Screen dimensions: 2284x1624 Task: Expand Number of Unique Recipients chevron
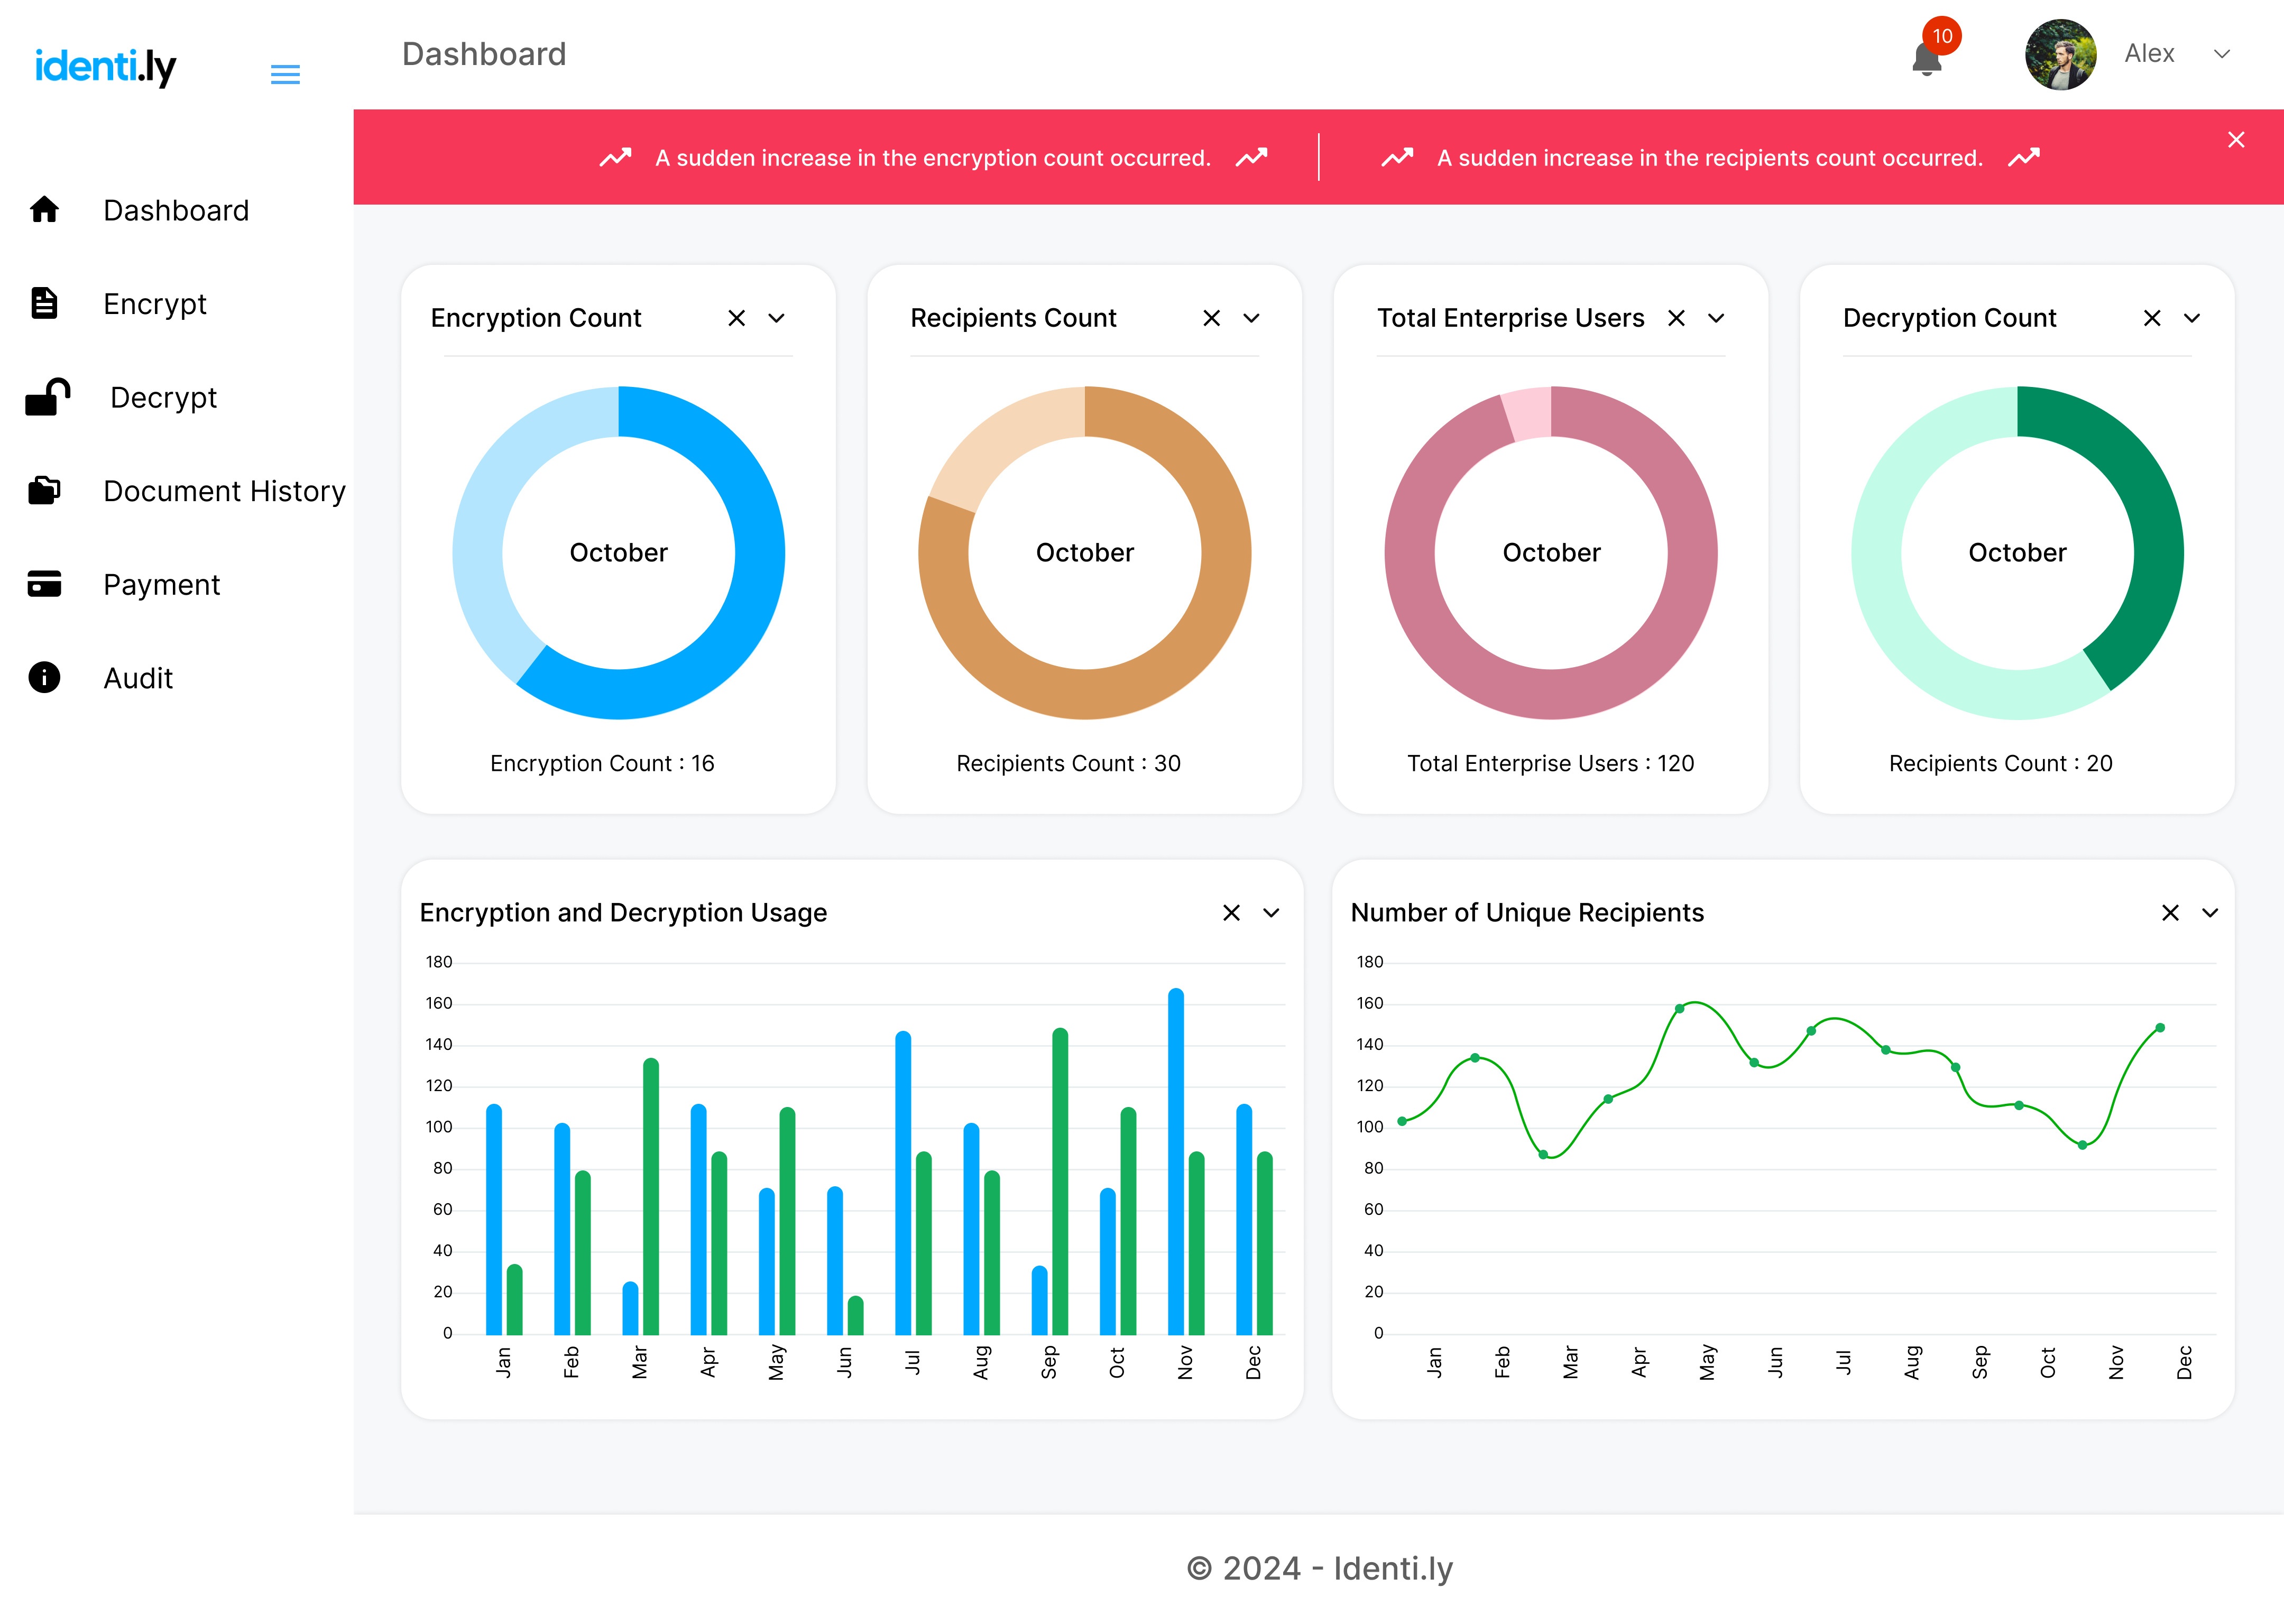click(x=2210, y=913)
